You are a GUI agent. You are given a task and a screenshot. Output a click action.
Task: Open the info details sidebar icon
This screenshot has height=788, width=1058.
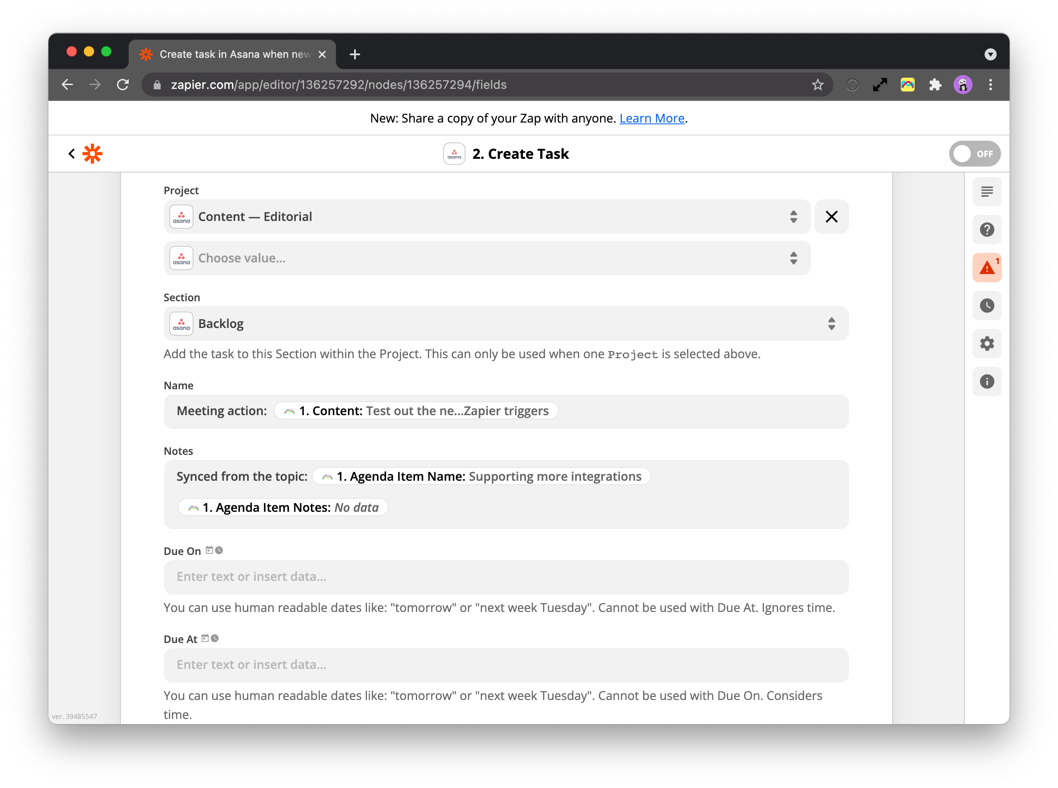986,381
